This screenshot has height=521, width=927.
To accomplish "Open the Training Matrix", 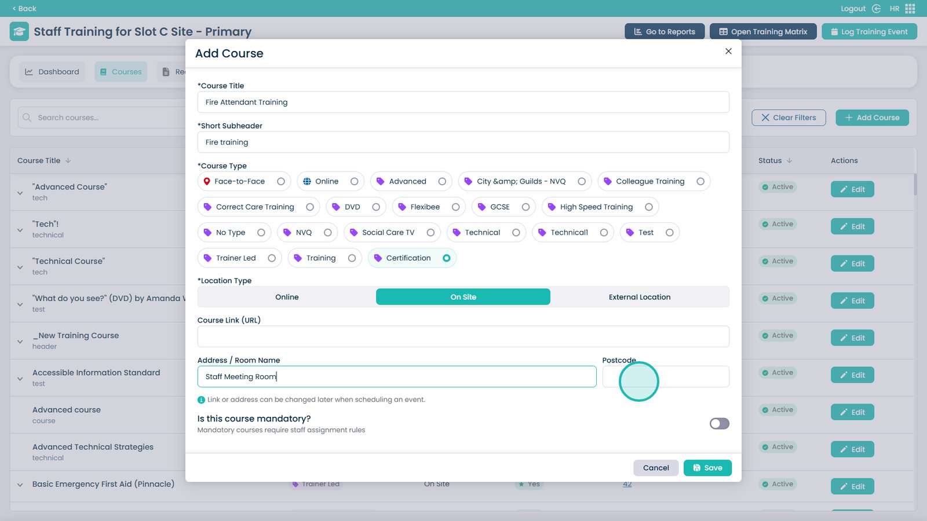I will (763, 31).
